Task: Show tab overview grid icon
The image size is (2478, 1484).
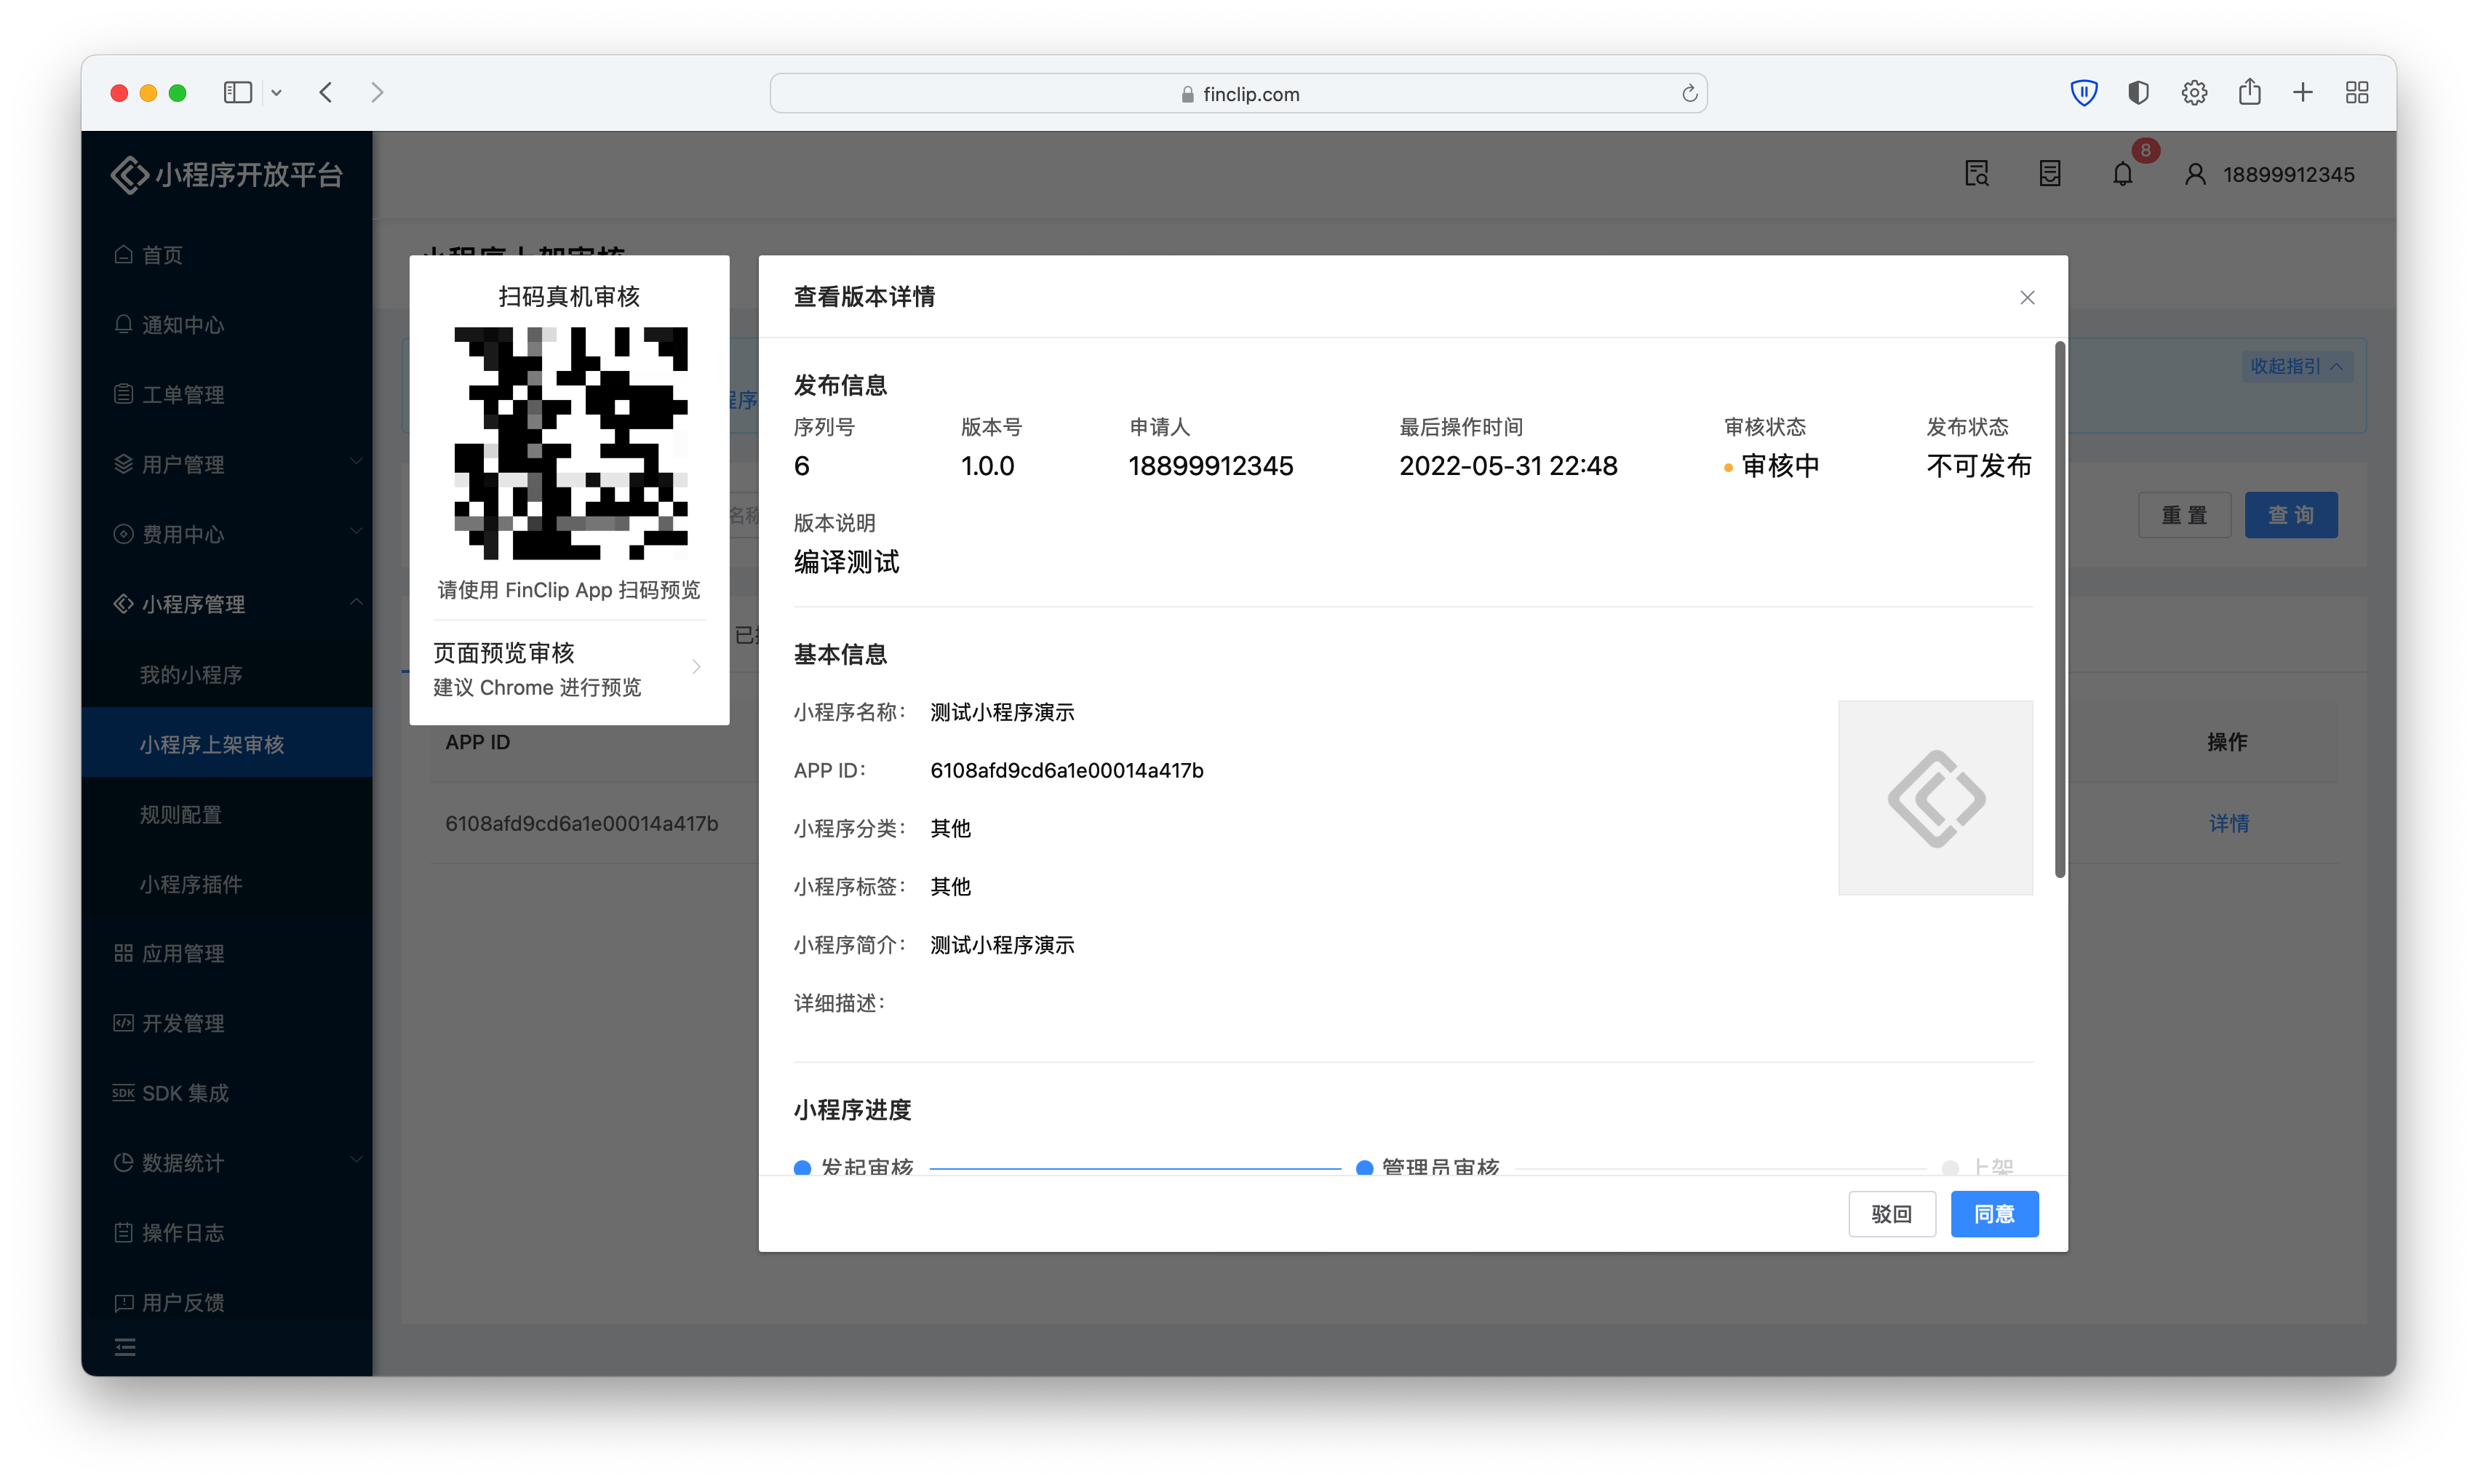Action: click(2357, 93)
